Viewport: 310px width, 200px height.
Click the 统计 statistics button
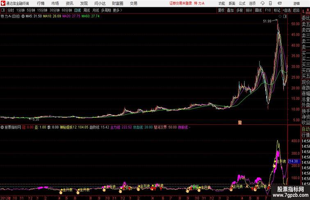click(249, 10)
